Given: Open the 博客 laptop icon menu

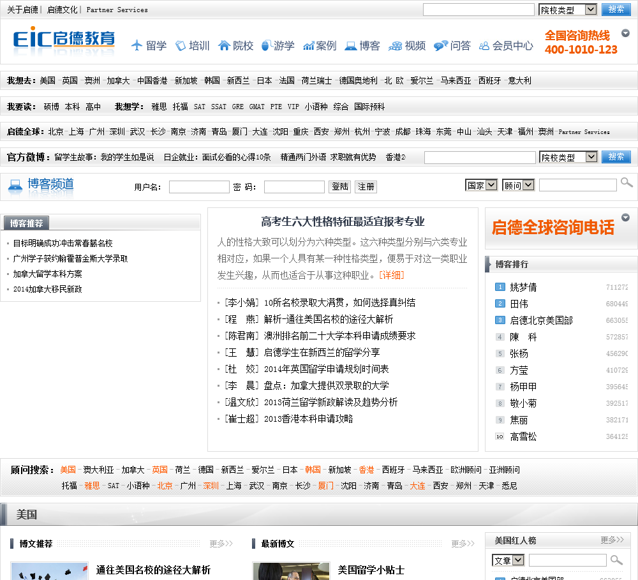Looking at the screenshot, I should pos(362,45).
